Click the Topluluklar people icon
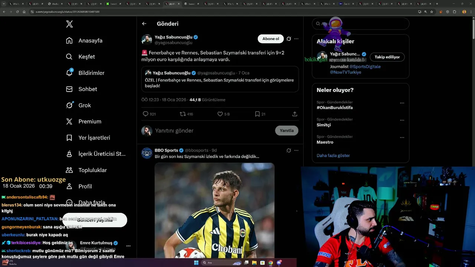Viewport: 475px width, 267px height. [x=69, y=170]
